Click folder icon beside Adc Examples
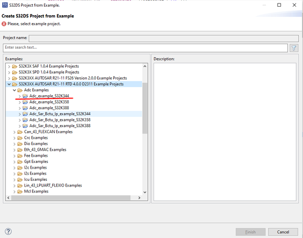The height and width of the screenshot is (238, 303). pyautogui.click(x=20, y=90)
